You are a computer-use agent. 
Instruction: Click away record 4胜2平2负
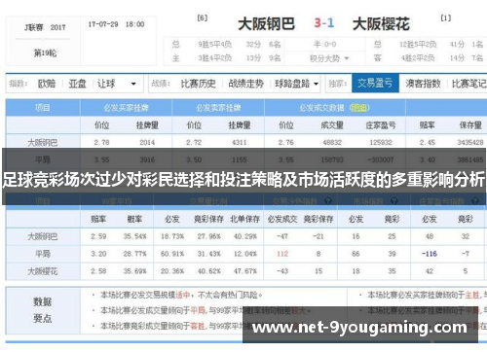[x=418, y=58]
